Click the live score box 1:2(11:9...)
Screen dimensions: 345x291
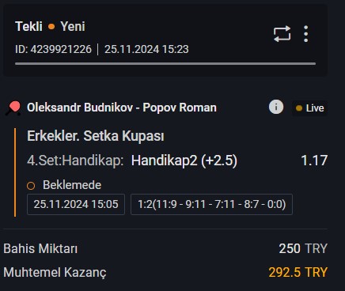pos(211,204)
